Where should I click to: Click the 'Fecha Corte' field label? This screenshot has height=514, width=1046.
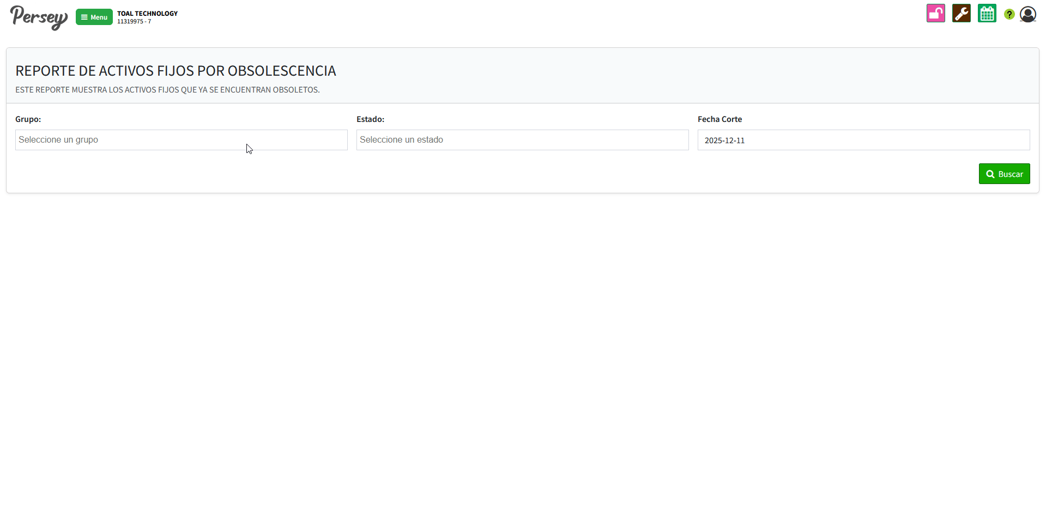tap(719, 119)
